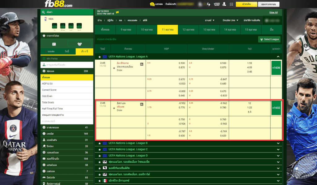The width and height of the screenshot is (317, 185).
Task: Select the ping pong paddle icon
Action: 44,146
